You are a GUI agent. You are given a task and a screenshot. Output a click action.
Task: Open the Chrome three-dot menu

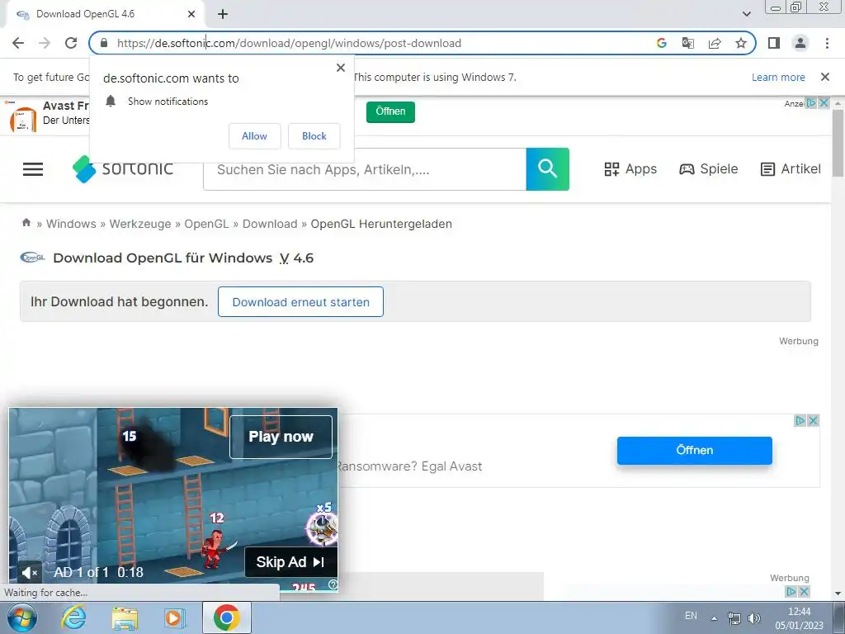[827, 43]
